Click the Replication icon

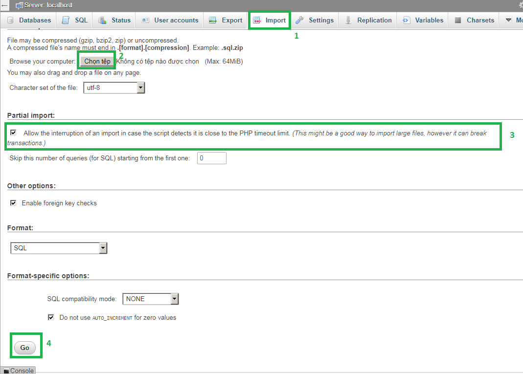pyautogui.click(x=348, y=21)
